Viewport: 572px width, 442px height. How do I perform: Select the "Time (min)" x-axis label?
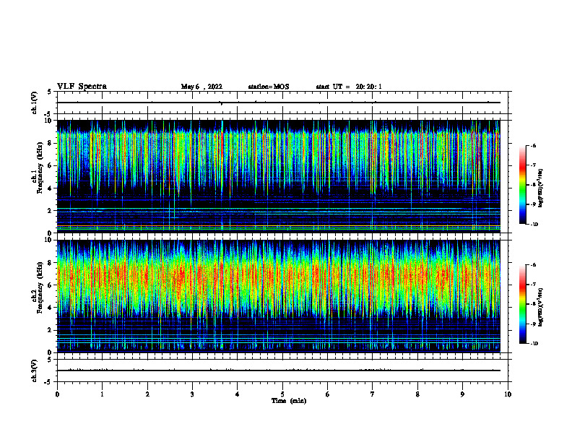point(289,401)
